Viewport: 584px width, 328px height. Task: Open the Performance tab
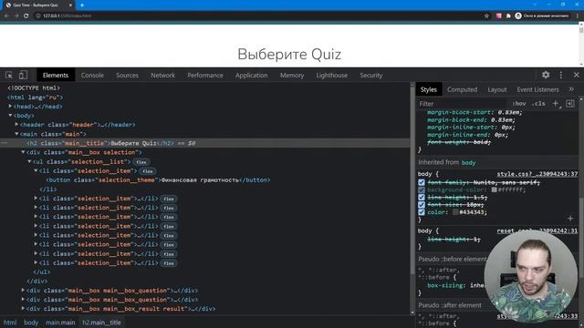tap(205, 75)
